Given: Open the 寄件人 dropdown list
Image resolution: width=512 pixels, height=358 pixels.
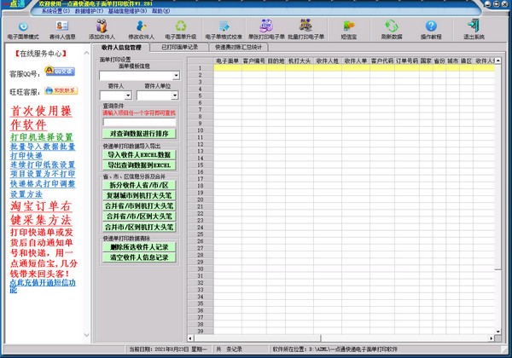Looking at the screenshot, I should tap(129, 95).
